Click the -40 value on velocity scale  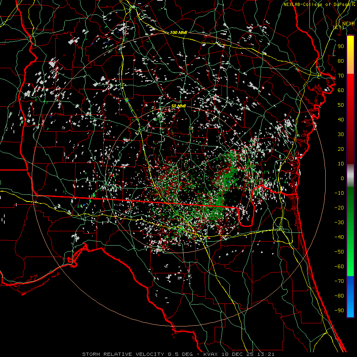coord(339,237)
